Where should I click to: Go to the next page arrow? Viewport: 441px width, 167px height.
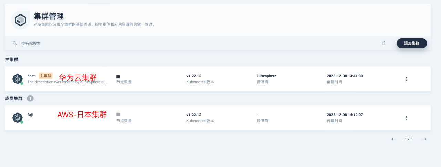[x=424, y=139]
